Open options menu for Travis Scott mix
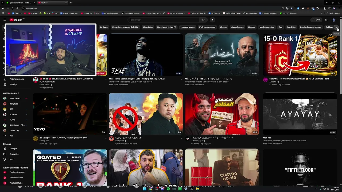342x192 pixels. 182,79
